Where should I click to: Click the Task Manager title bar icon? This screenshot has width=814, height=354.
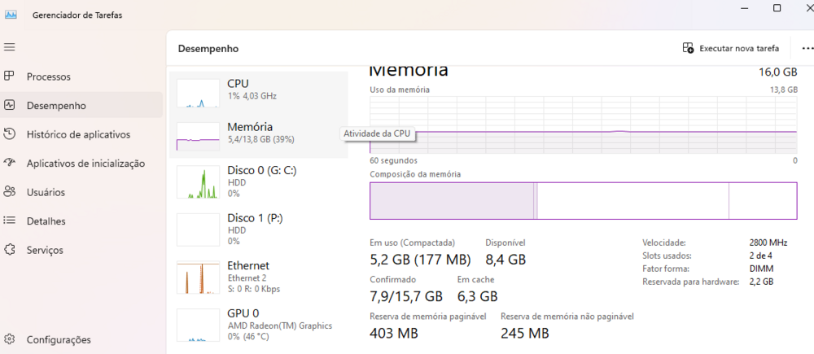pyautogui.click(x=11, y=14)
